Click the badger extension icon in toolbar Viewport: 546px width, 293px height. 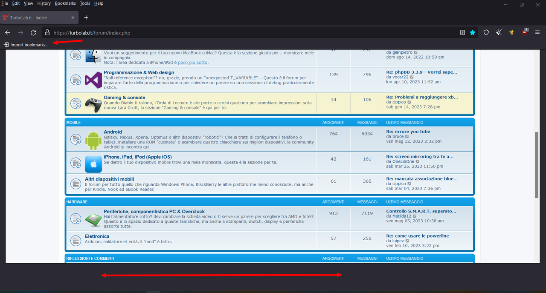point(511,32)
